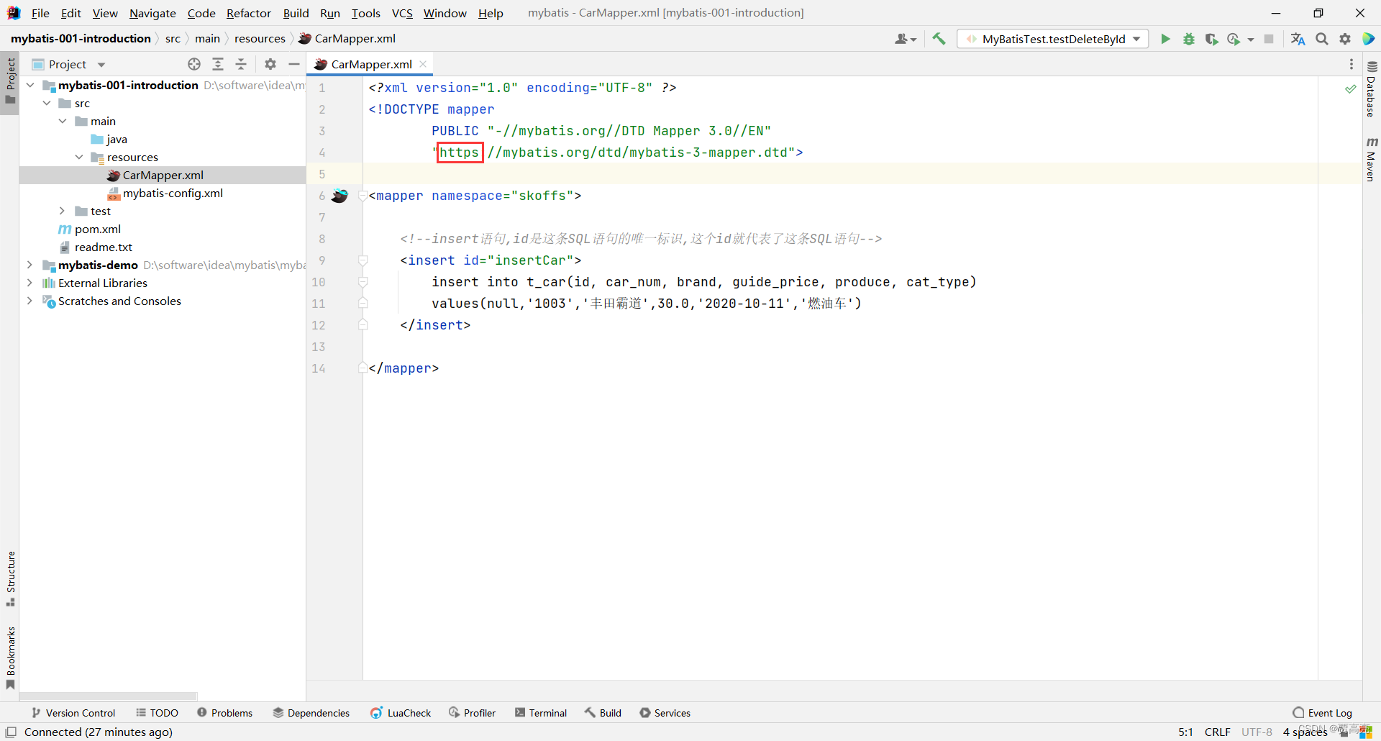This screenshot has height=741, width=1381.
Task: Run the MyBatisTest.testDeleteById configuration
Action: tap(1165, 39)
